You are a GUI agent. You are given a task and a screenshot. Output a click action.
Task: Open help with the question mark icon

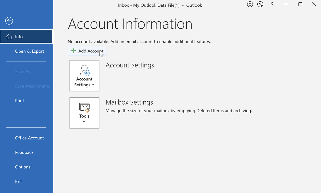coord(272,4)
